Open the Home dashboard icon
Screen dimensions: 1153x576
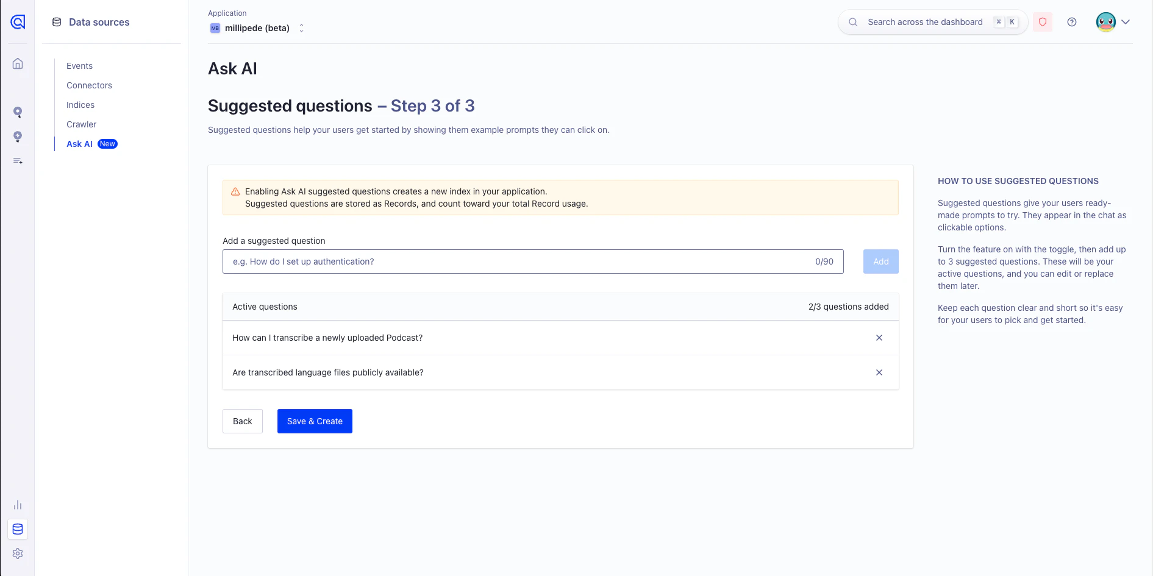[x=17, y=63]
